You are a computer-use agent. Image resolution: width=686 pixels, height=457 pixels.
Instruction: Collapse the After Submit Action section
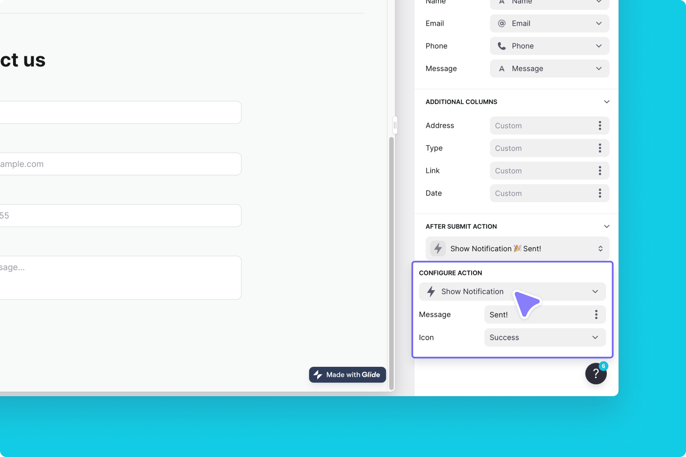606,226
